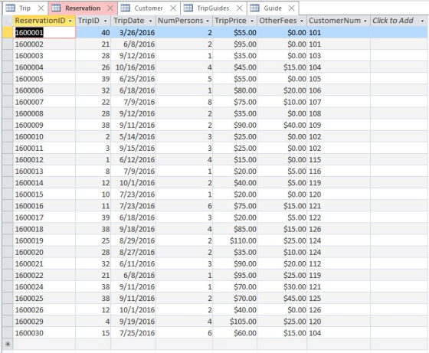The image size is (429, 353).
Task: Switch to the Guide tab
Action: click(x=273, y=8)
